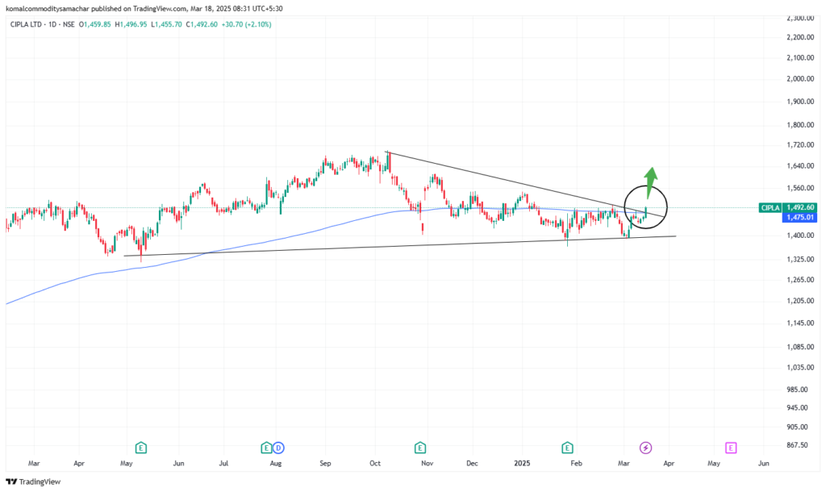826x492 pixels.
Task: Click the bold 2025 year label on the time axis
Action: pos(522,464)
